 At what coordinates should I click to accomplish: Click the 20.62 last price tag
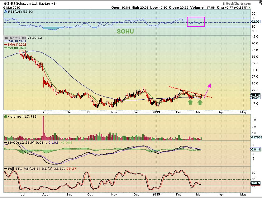tap(255, 95)
